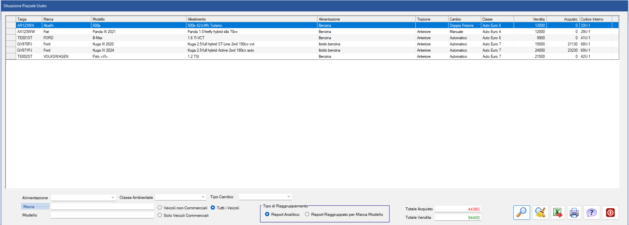Choose the Solo Veicoli Commerciali radio option
The height and width of the screenshot is (225, 629).
coord(160,215)
